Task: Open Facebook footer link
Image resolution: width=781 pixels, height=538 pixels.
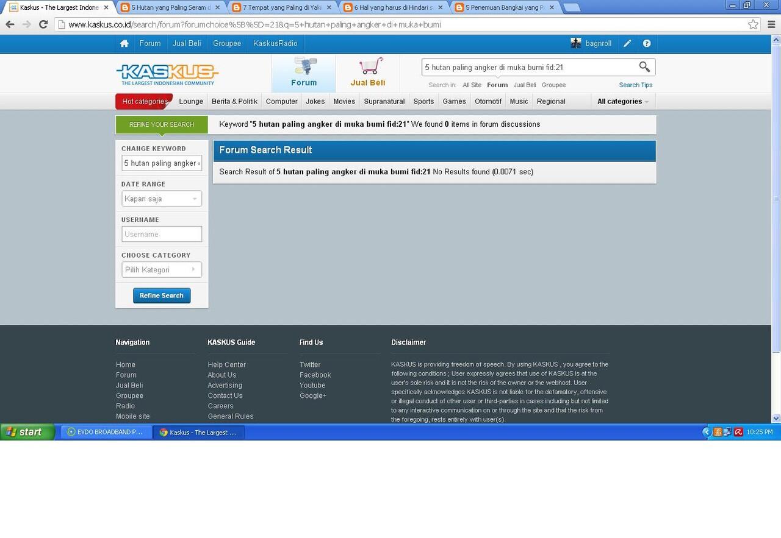Action: coord(315,375)
